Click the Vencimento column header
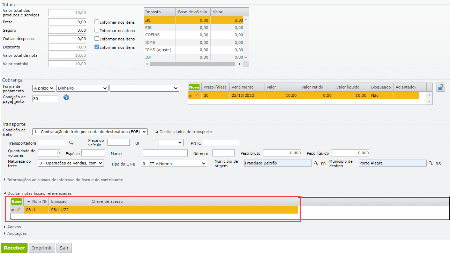Image resolution: width=450 pixels, height=254 pixels. click(242, 87)
